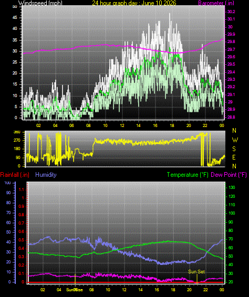This screenshot has width=249, height=297.
Task: Click the S compass direction label
Action: [x=234, y=149]
